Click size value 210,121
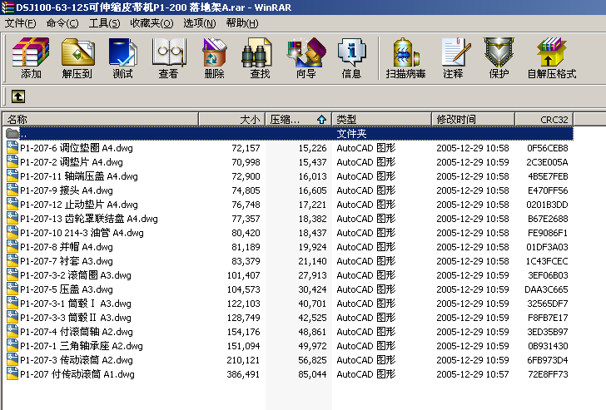Viewport: 606px width, 410px height. coord(243,360)
